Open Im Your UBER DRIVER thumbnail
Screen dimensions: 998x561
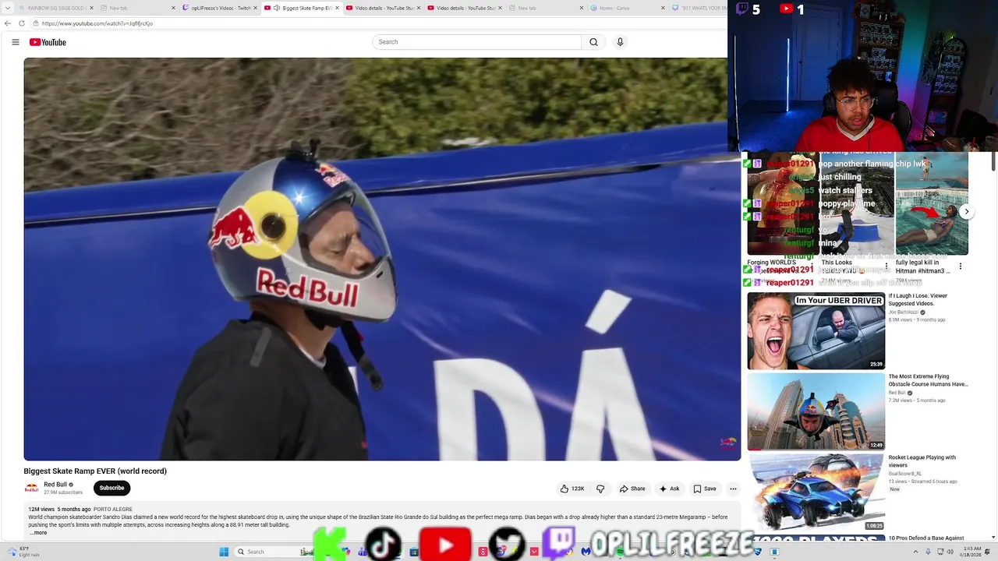[816, 330]
